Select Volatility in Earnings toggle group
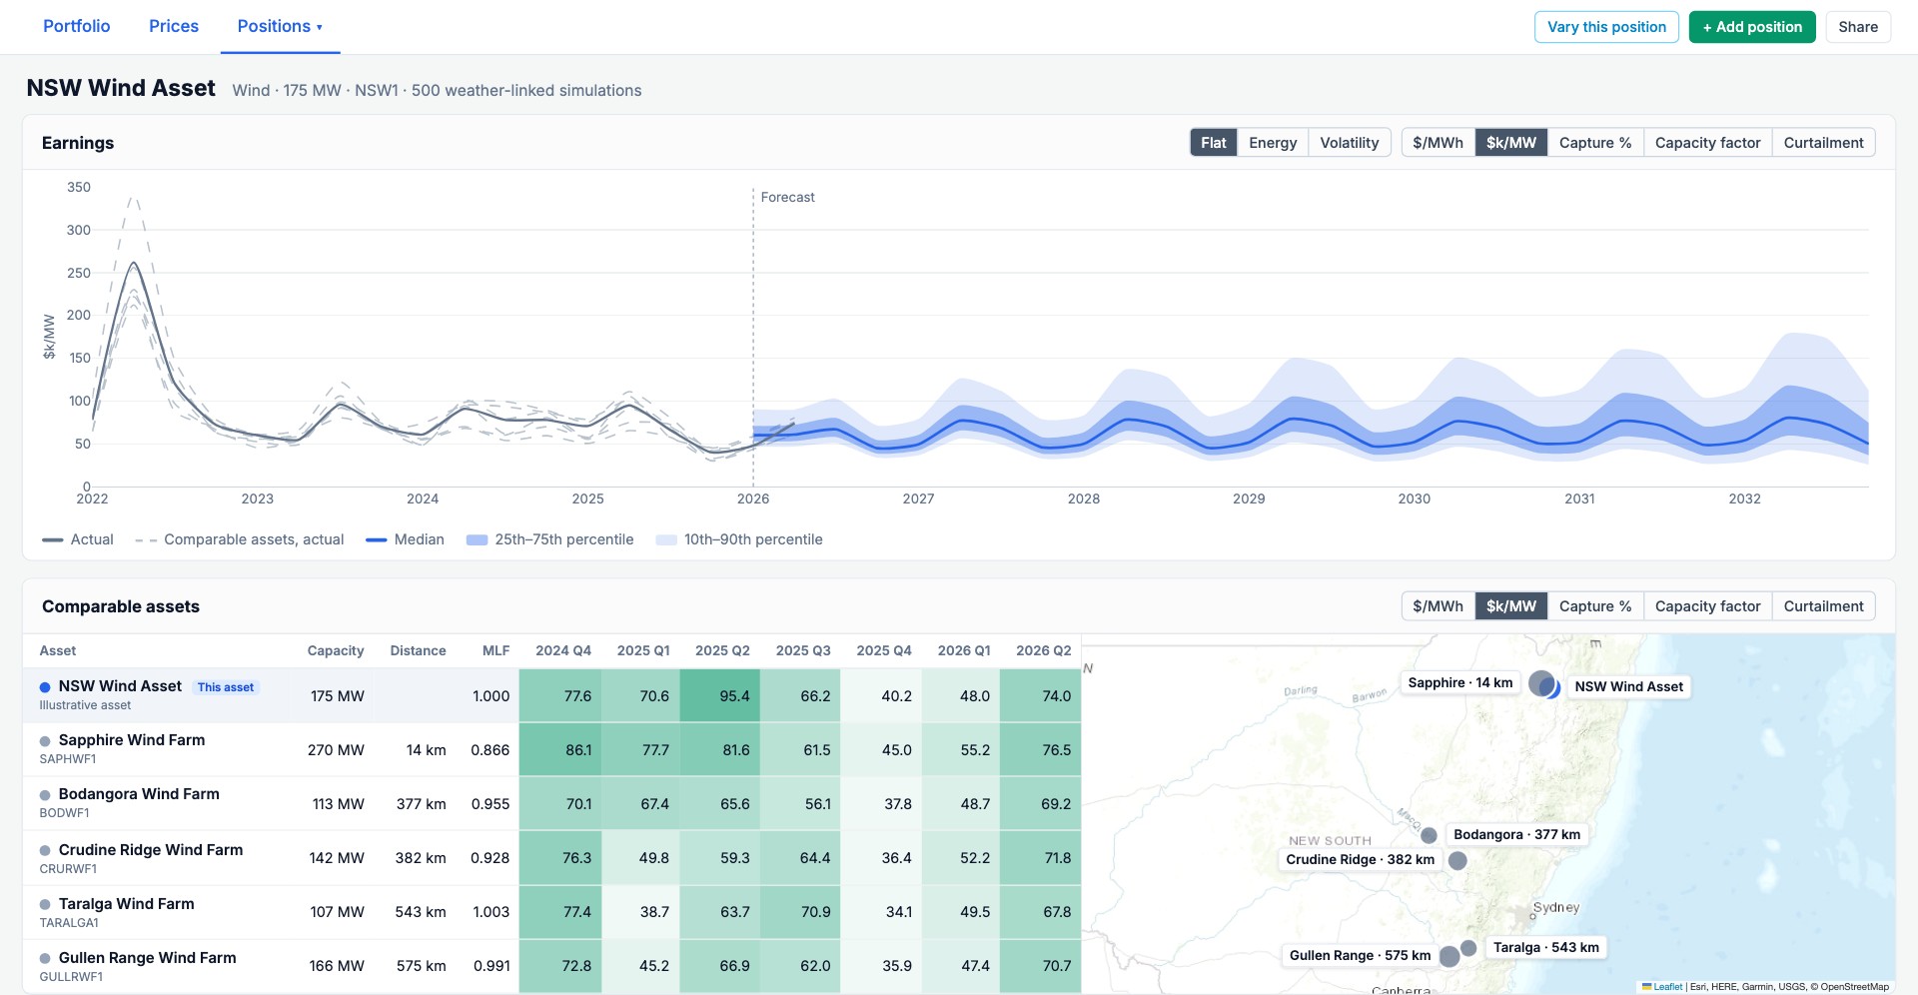The height and width of the screenshot is (995, 1918). (x=1350, y=143)
